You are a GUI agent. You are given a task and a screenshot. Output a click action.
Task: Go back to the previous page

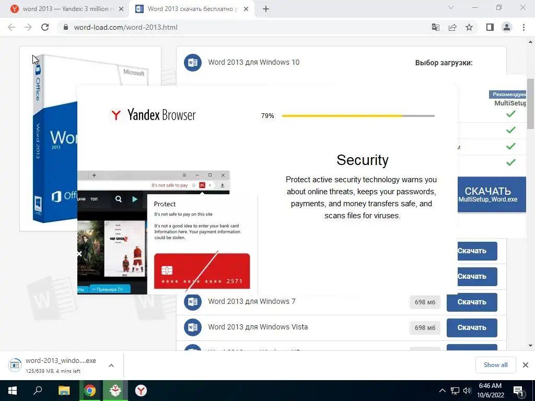[x=11, y=27]
